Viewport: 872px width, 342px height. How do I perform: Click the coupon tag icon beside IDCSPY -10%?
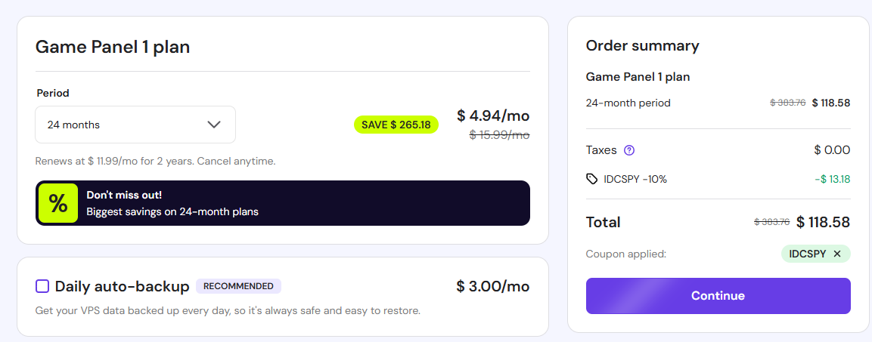[592, 179]
